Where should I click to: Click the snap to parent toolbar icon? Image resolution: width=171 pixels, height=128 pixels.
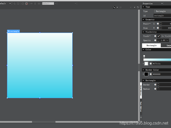point(18,4)
